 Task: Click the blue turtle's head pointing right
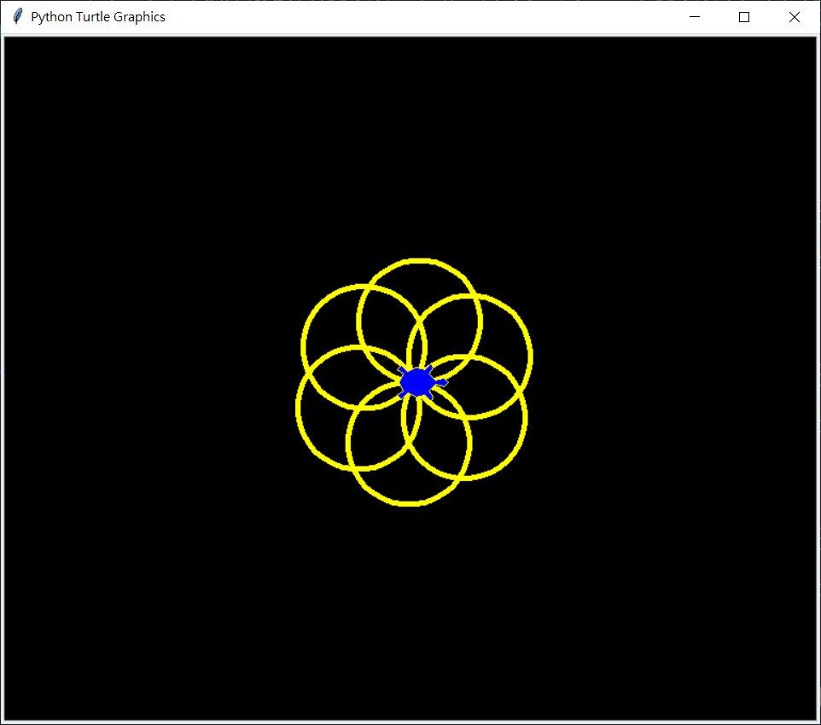441,382
